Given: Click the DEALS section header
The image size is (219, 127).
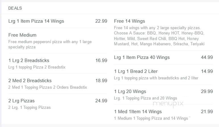Looking at the screenshot, I should (x=15, y=8).
